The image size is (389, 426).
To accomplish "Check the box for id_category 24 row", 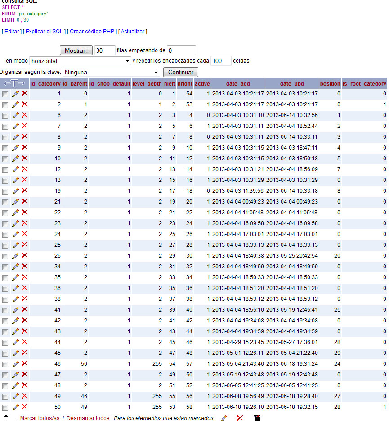I will pyautogui.click(x=5, y=235).
